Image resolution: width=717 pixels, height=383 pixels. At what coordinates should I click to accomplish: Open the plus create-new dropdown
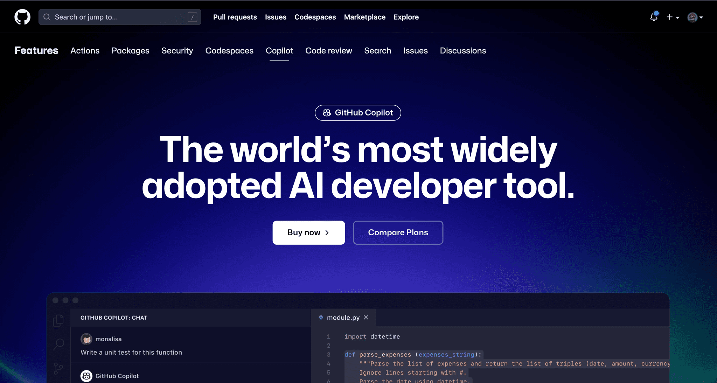673,17
